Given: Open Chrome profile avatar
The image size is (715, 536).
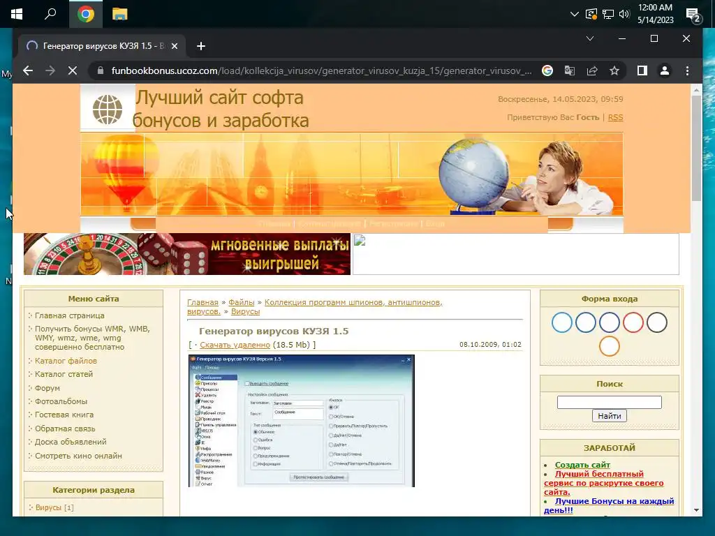Looking at the screenshot, I should point(665,70).
